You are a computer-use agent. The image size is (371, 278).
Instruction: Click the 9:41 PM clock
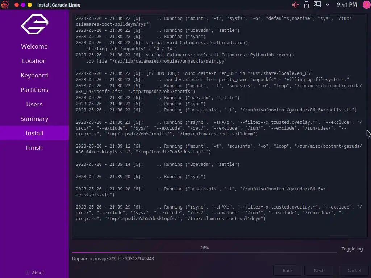[347, 4]
